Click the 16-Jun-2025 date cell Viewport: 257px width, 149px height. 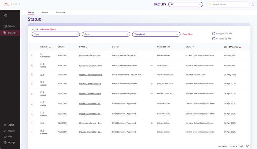point(229,55)
